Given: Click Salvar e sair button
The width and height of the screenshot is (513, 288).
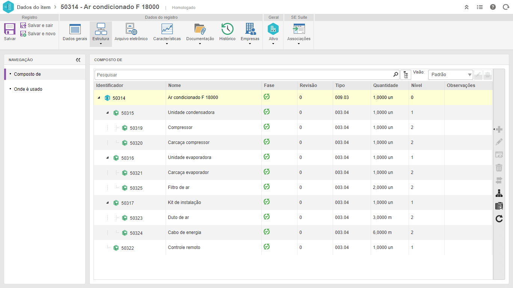Looking at the screenshot, I should point(37,25).
